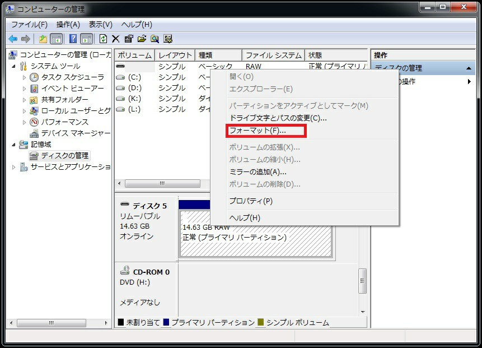The width and height of the screenshot is (482, 348).
Task: Click the open folder toolbar icon
Action: [x=142, y=39]
